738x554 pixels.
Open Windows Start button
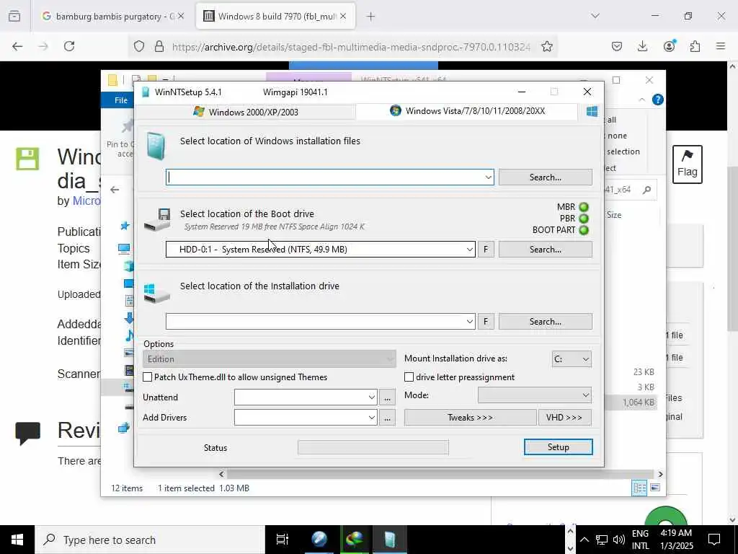[x=17, y=540]
